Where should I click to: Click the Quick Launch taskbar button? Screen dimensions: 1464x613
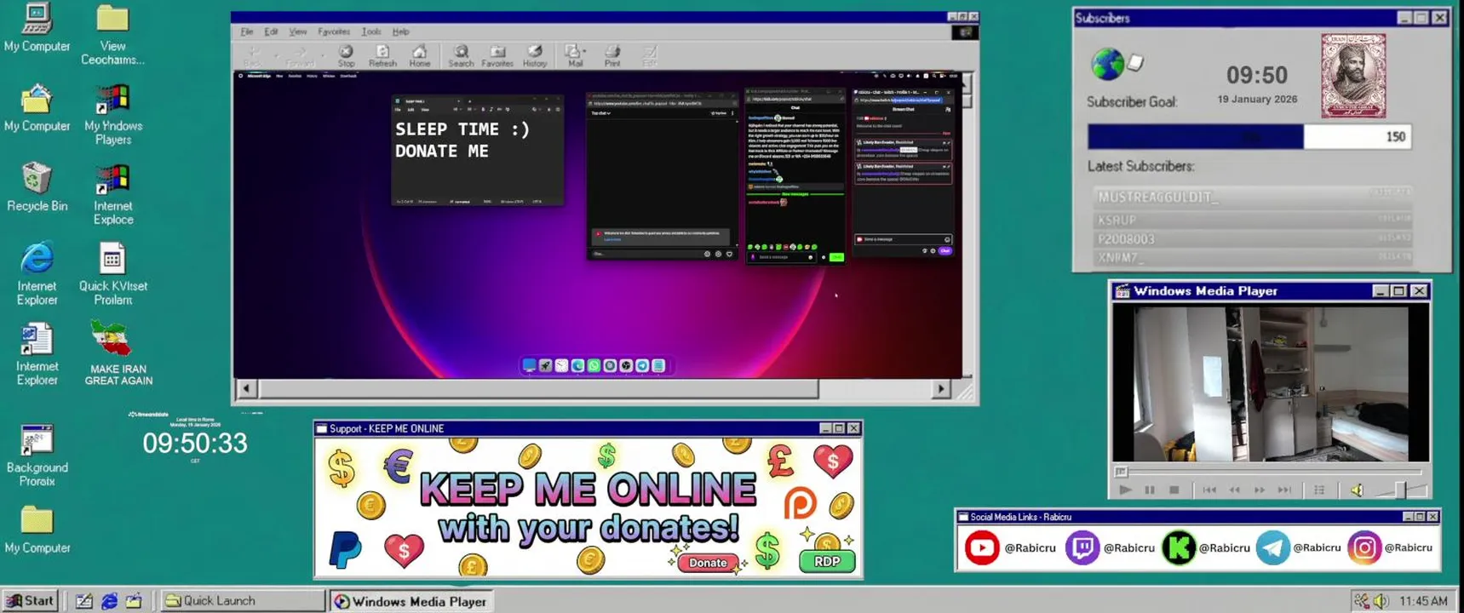[x=243, y=600]
